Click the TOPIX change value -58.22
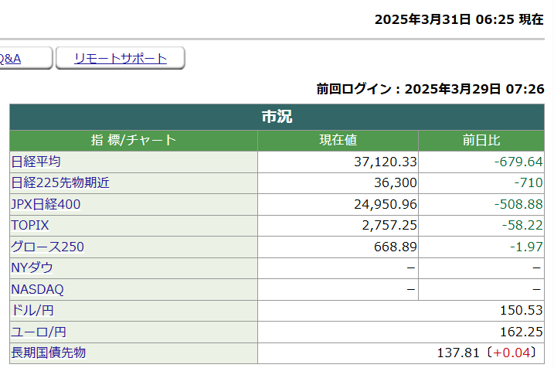The width and height of the screenshot is (554, 368). pos(523,226)
